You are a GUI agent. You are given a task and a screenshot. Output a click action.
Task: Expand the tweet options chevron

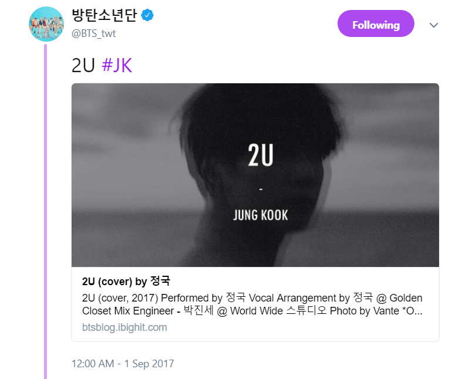[434, 25]
